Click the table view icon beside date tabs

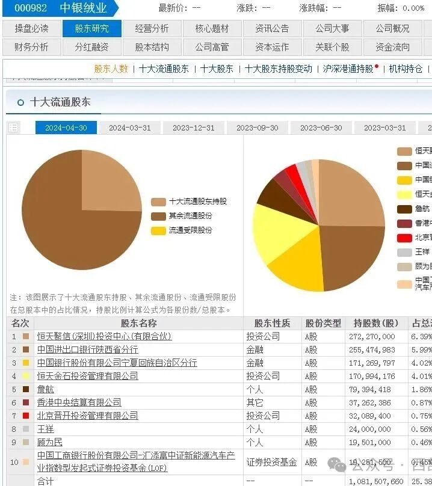pos(13,128)
